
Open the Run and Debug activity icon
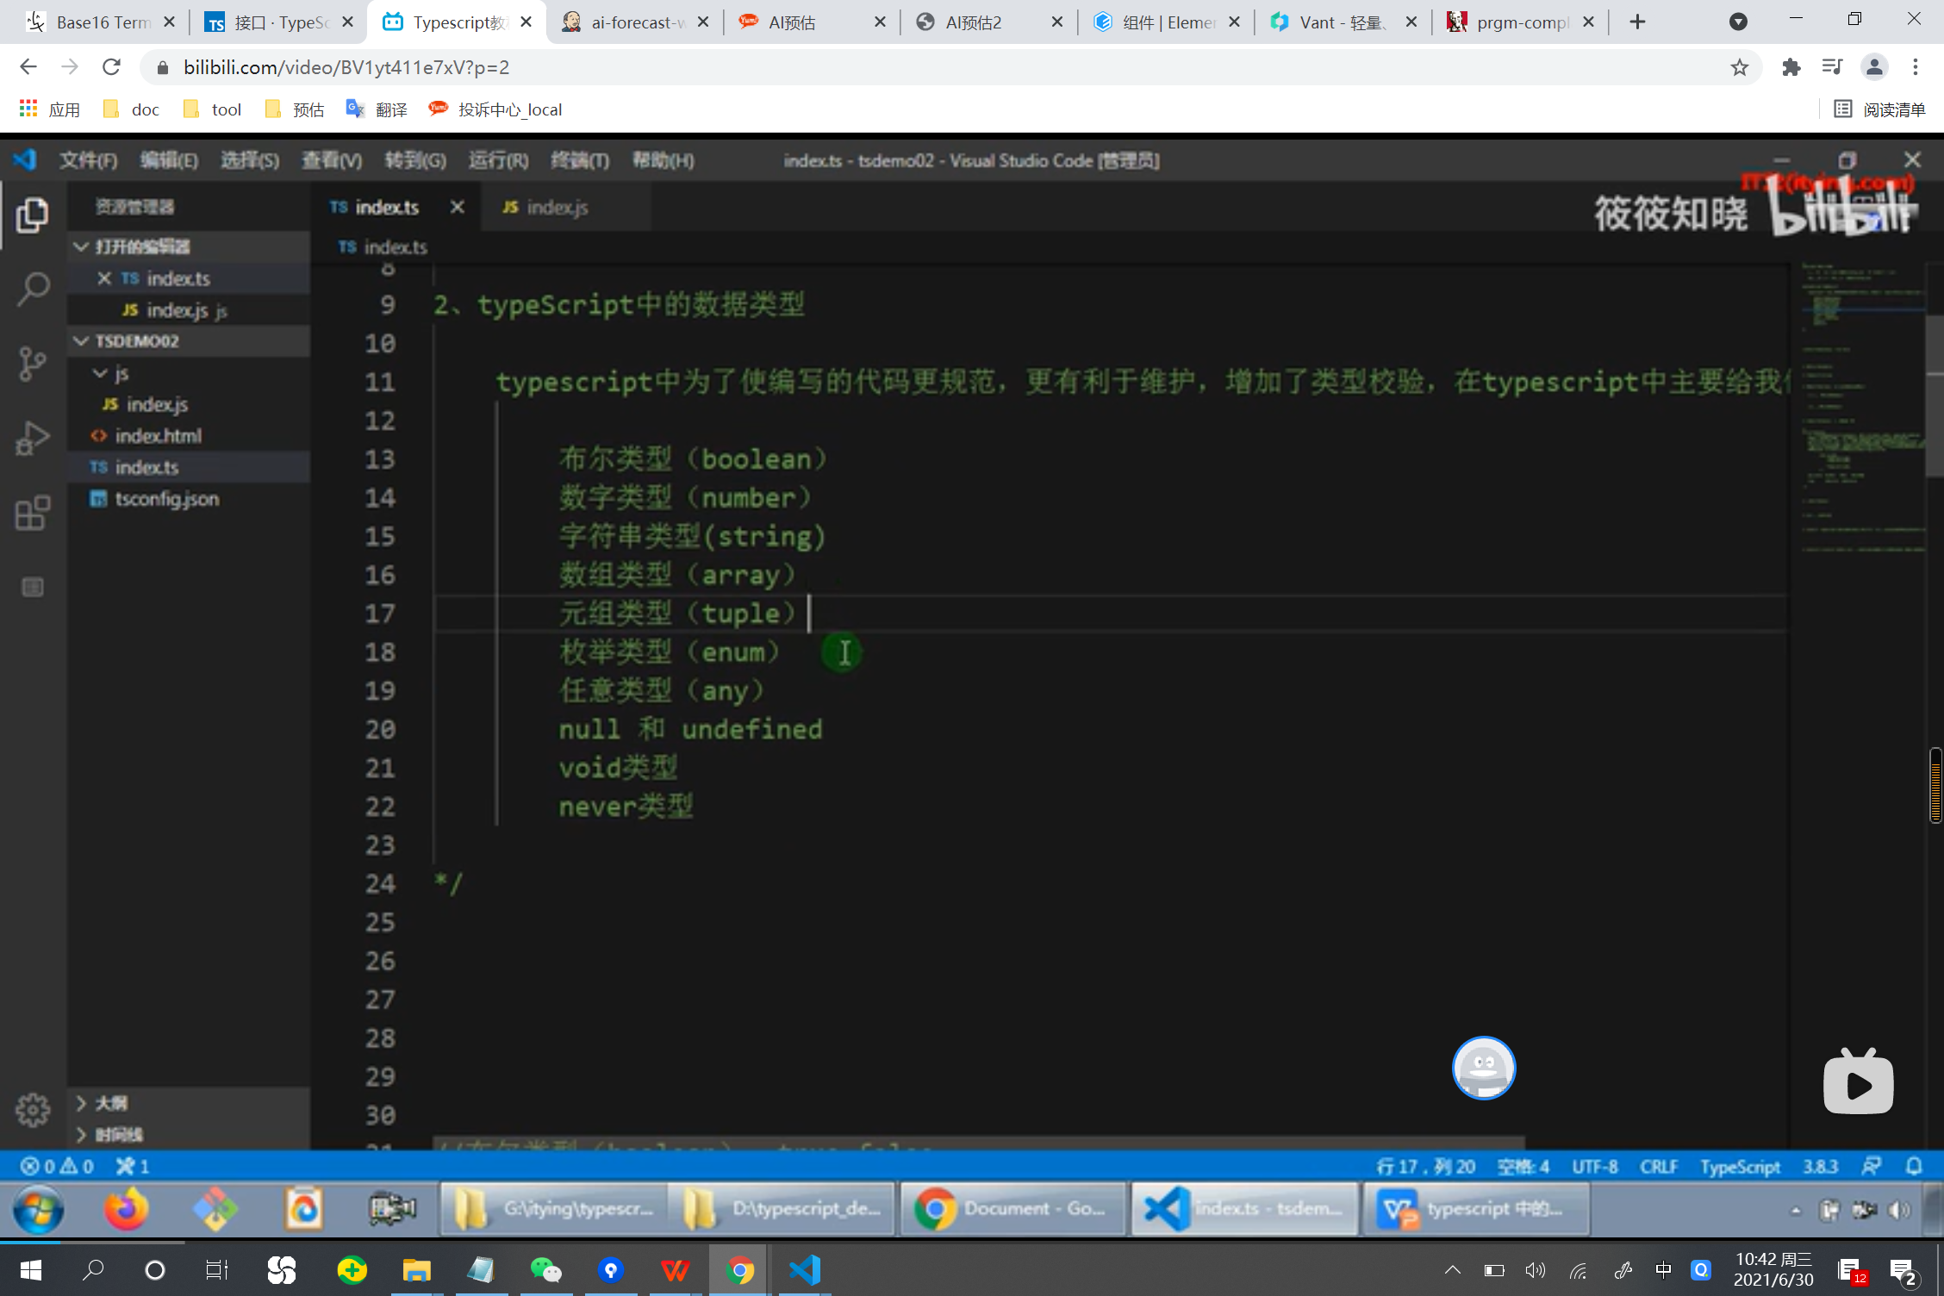coord(33,438)
